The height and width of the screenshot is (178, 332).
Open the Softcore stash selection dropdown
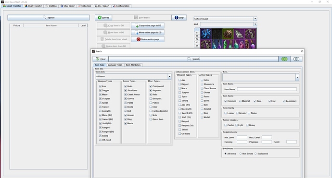click(x=255, y=19)
